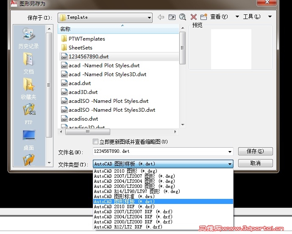Select acad -Named Plot Styles.dwt
The width and height of the screenshot is (292, 234).
click(x=100, y=66)
